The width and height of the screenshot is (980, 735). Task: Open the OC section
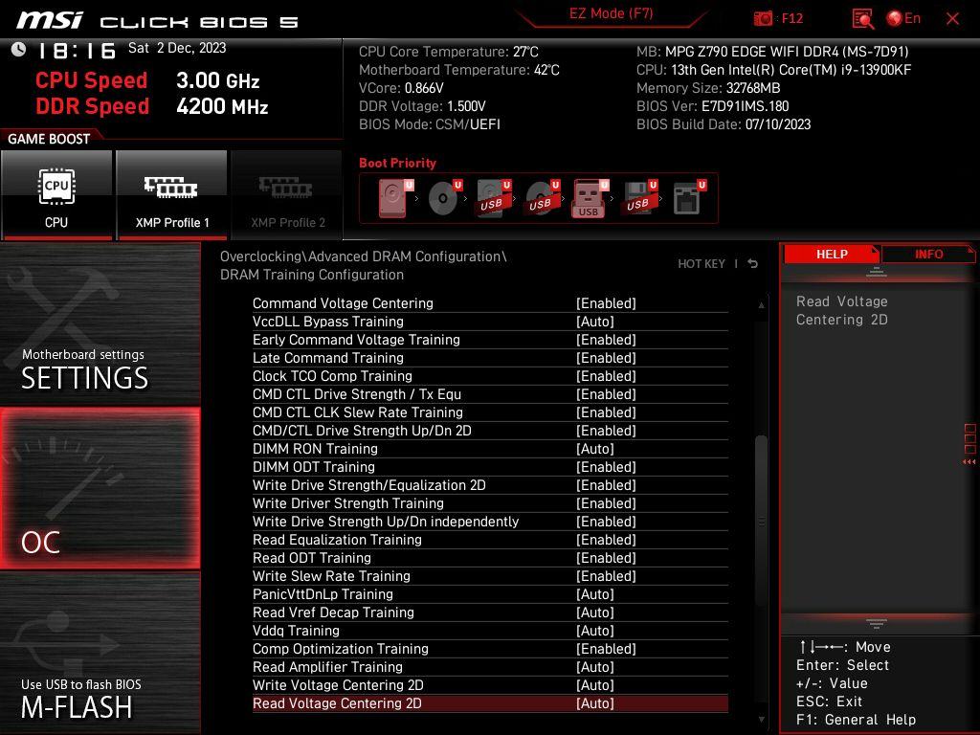click(100, 488)
